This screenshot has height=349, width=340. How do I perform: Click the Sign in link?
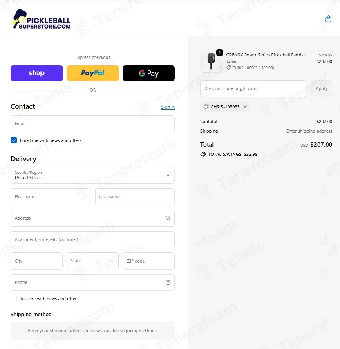[168, 107]
